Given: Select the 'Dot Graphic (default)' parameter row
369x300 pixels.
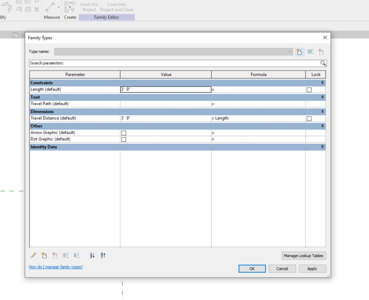Looking at the screenshot, I should (x=75, y=139).
